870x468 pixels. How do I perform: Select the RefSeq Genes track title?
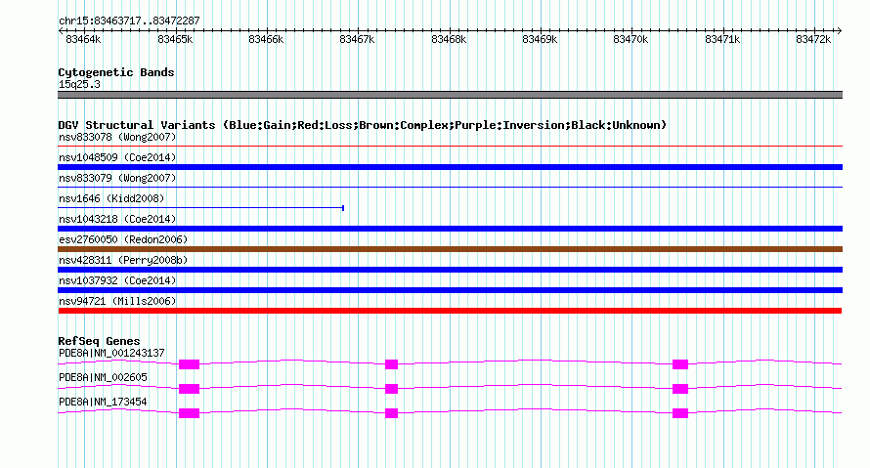pos(99,342)
